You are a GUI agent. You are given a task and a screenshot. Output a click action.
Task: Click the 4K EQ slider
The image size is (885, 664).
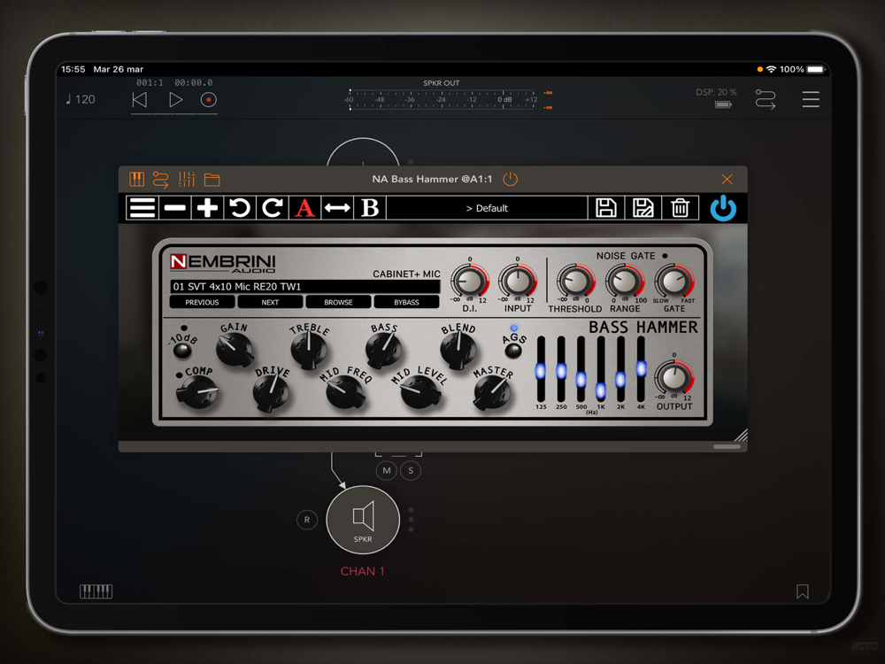[641, 368]
